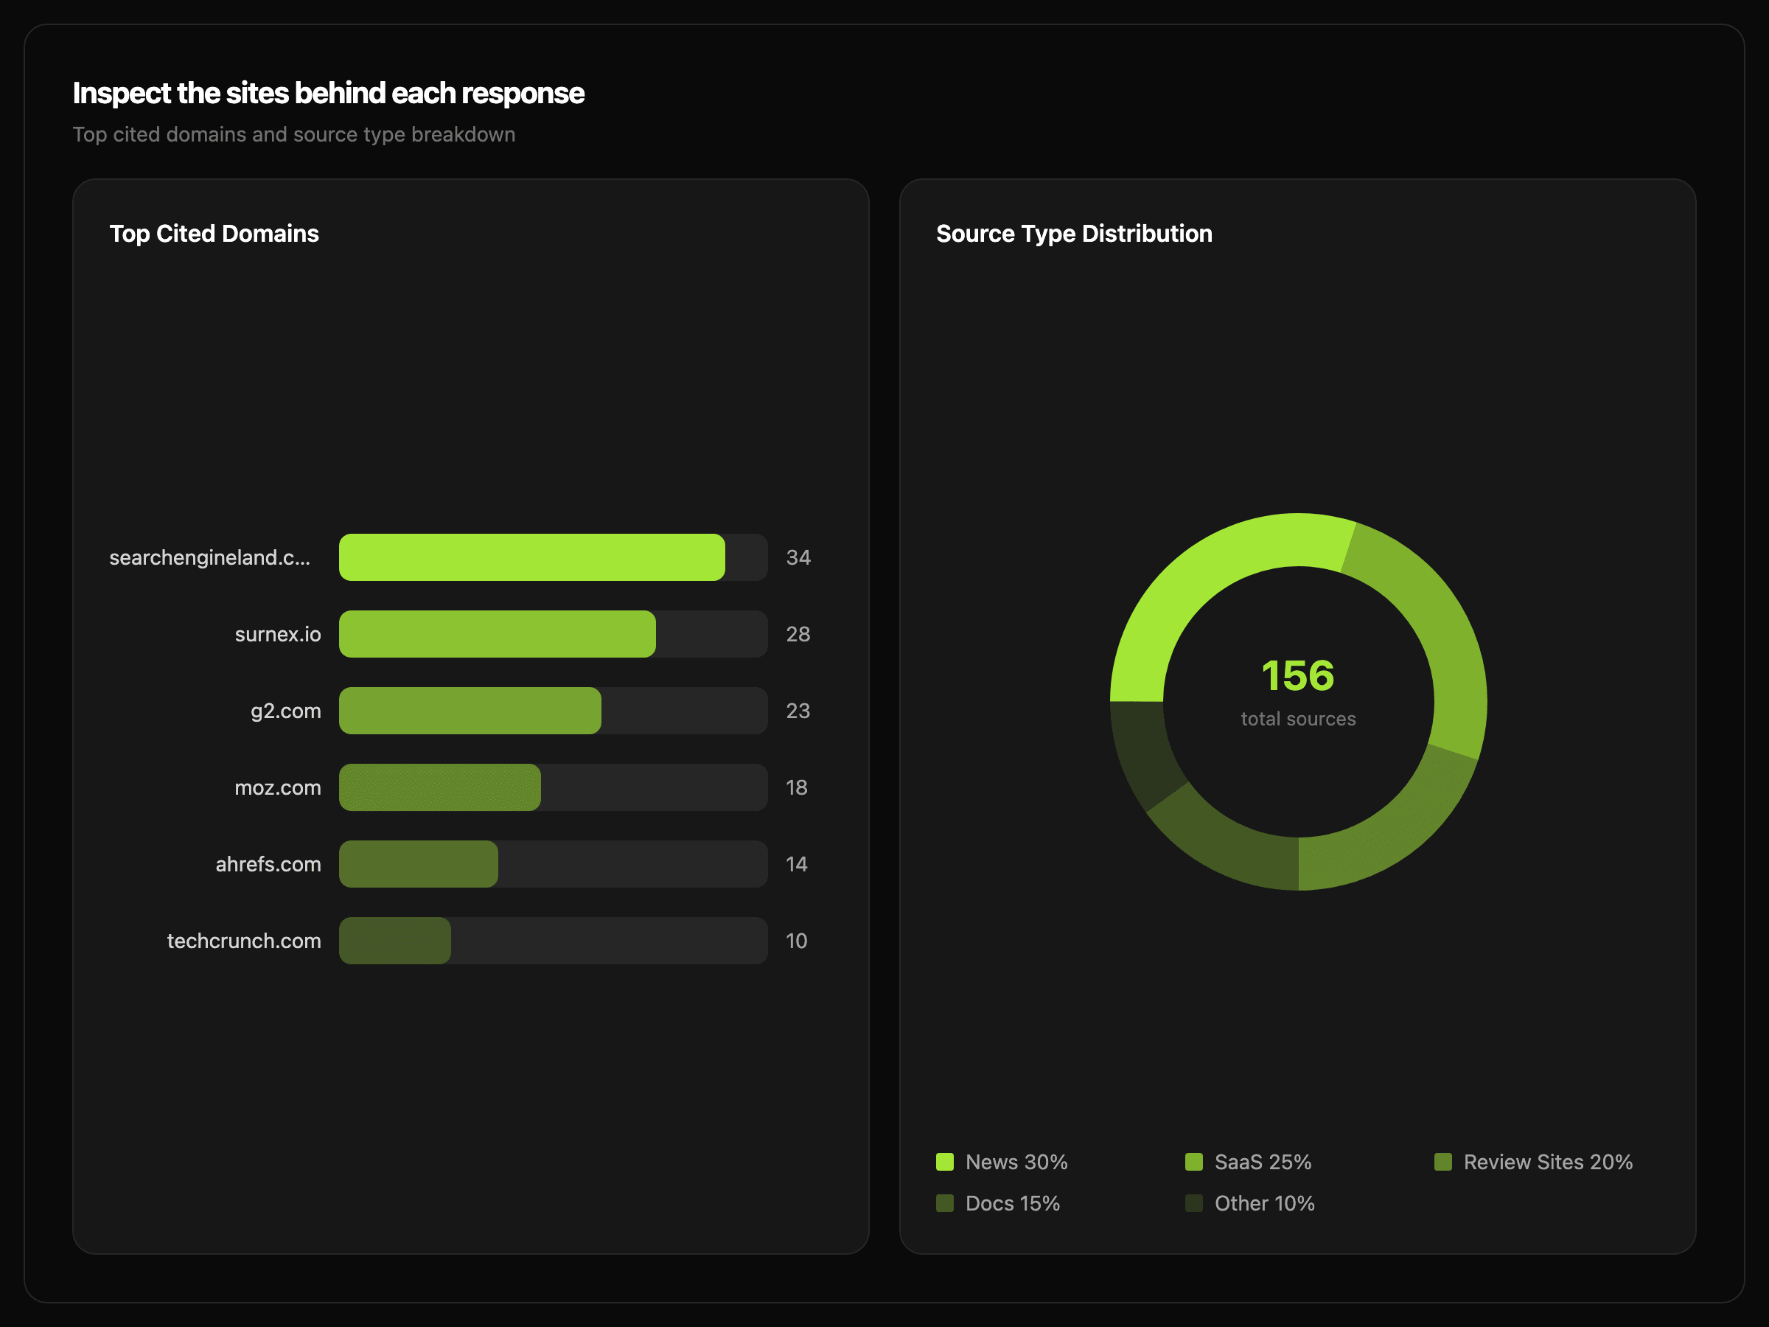1769x1327 pixels.
Task: Click the SaaS legend color swatch
Action: pos(1193,1162)
